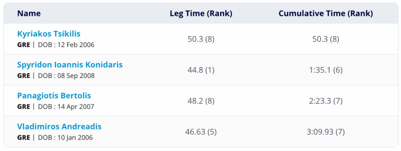The height and width of the screenshot is (151, 401).
Task: Click GRE country code under Vladimiros Andreadis
Action: point(23,138)
